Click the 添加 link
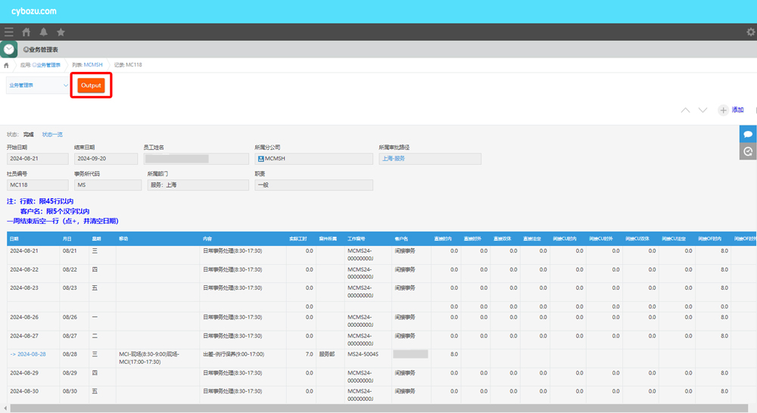Viewport: 757px width, 413px height. point(737,110)
